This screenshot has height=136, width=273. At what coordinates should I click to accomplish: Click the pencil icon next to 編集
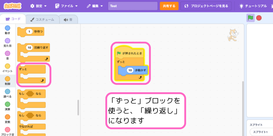(89, 6)
